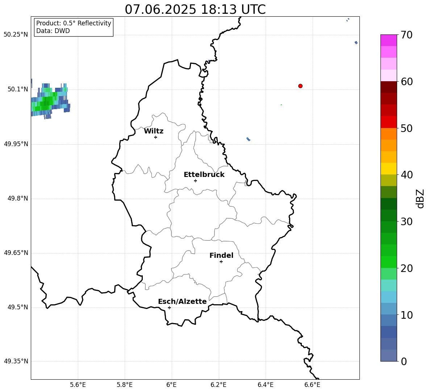This screenshot has height=392, width=429.
Task: Select the Ettelbruck label text
Action: pyautogui.click(x=204, y=175)
